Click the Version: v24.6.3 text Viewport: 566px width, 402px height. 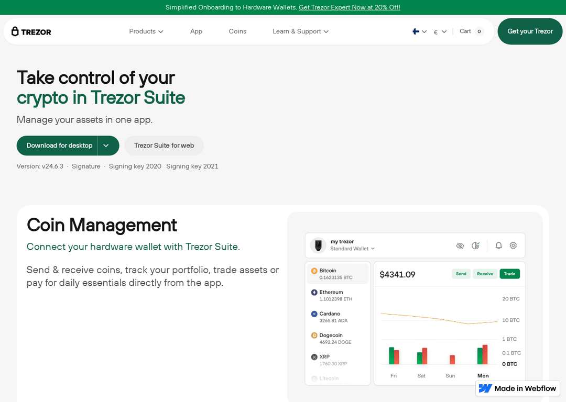40,166
